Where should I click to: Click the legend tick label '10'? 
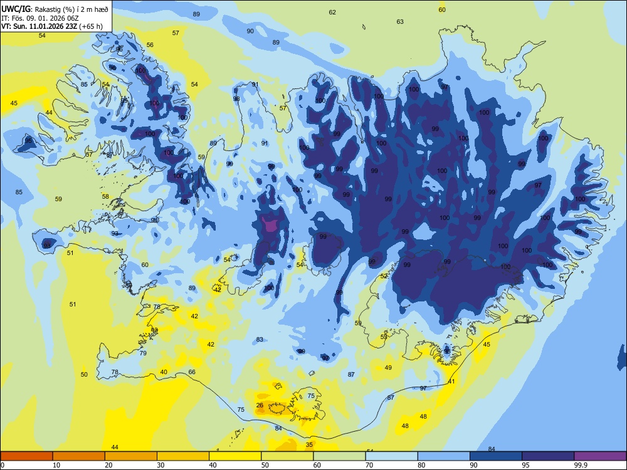pos(56,465)
